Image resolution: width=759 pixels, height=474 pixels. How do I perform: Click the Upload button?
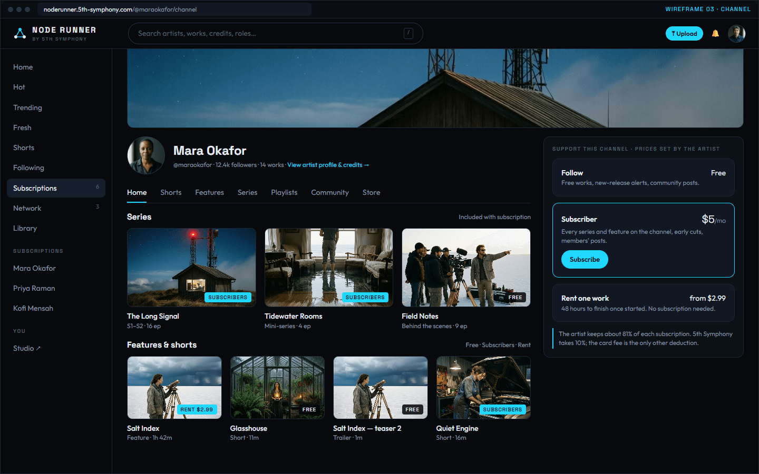coord(684,34)
